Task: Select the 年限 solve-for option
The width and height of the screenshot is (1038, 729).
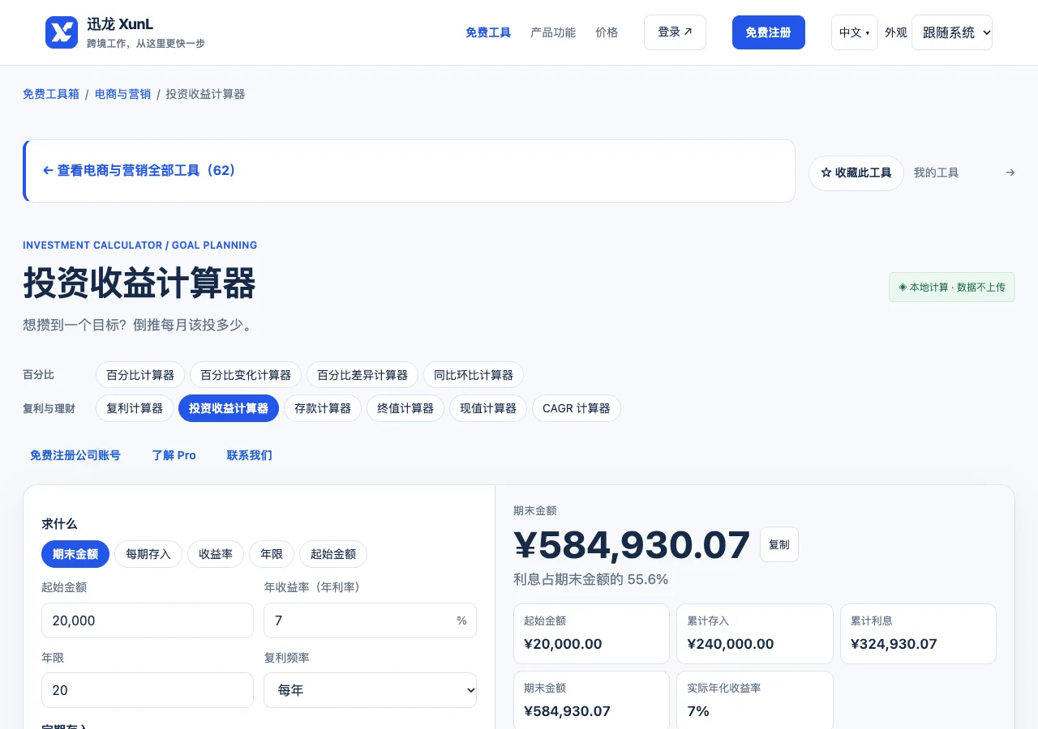Action: point(272,554)
